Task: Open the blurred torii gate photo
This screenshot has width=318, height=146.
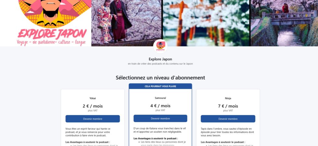Action: pyautogui.click(x=206, y=23)
